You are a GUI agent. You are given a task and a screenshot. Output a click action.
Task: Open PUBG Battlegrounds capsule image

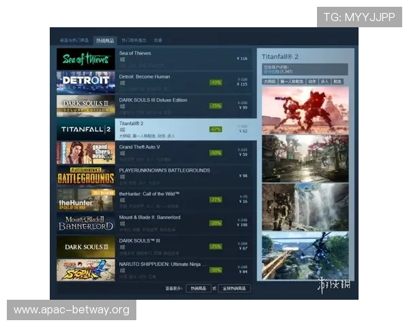click(x=86, y=176)
